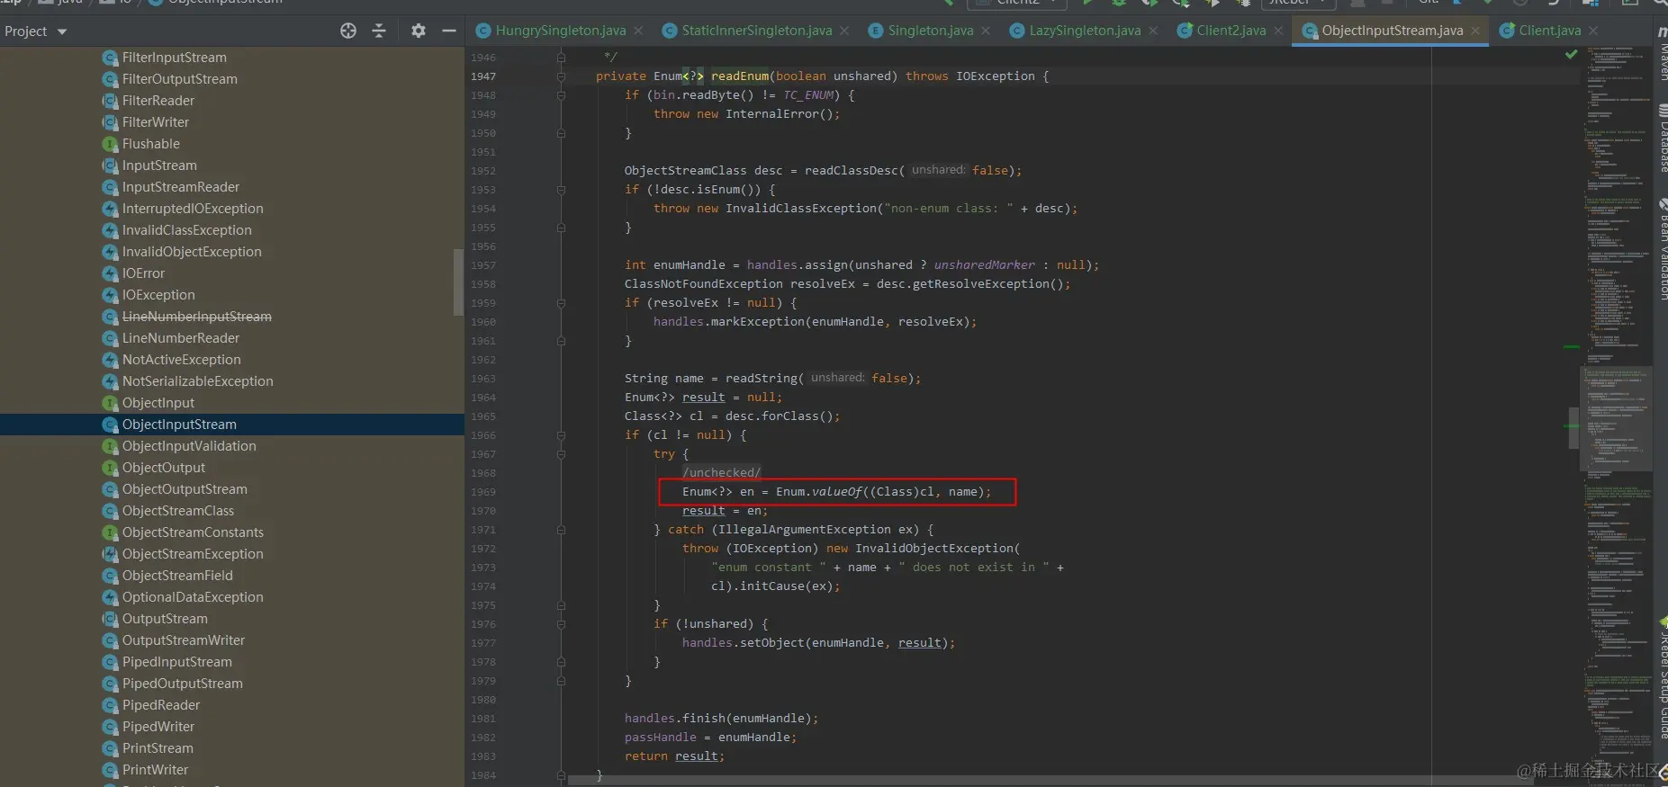The image size is (1668, 787).
Task: Select PrintStream in project tree
Action: pos(157,748)
